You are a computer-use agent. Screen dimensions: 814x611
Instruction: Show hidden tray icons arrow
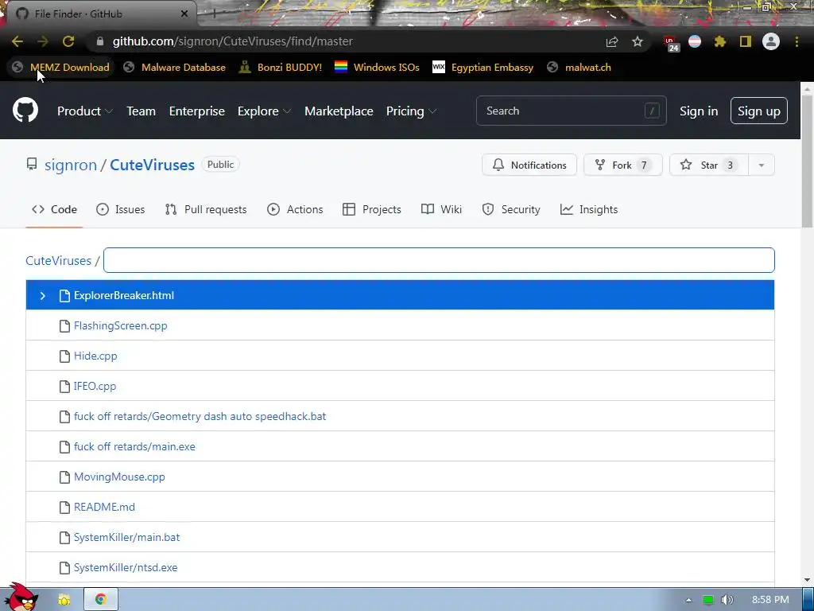[x=688, y=600]
